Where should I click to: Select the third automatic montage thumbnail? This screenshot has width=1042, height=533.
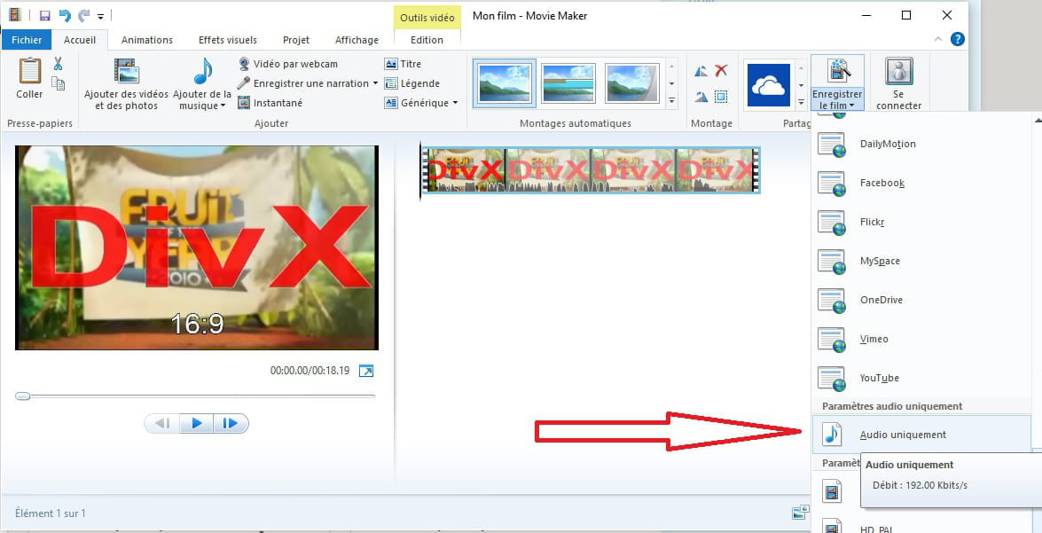click(632, 83)
